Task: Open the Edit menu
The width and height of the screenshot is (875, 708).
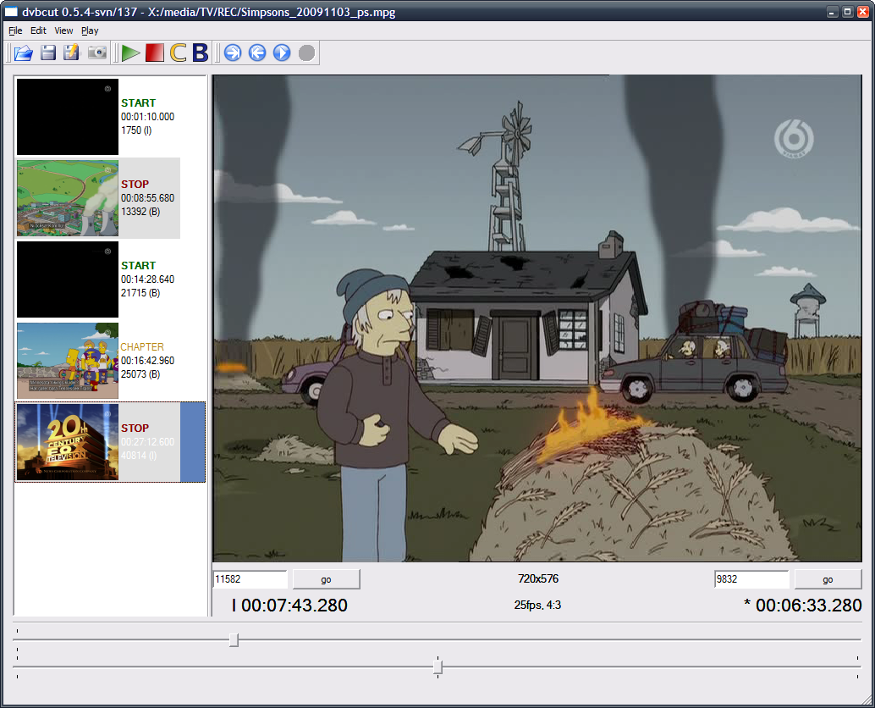Action: [x=38, y=30]
